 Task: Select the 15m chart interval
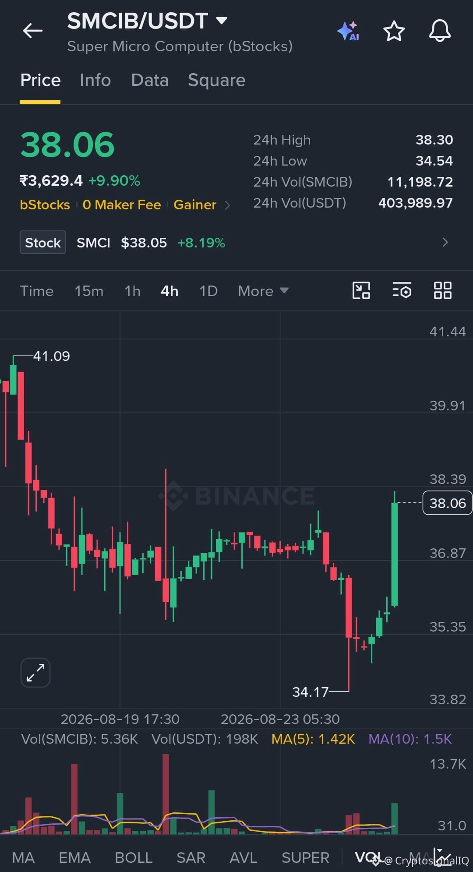pos(89,291)
